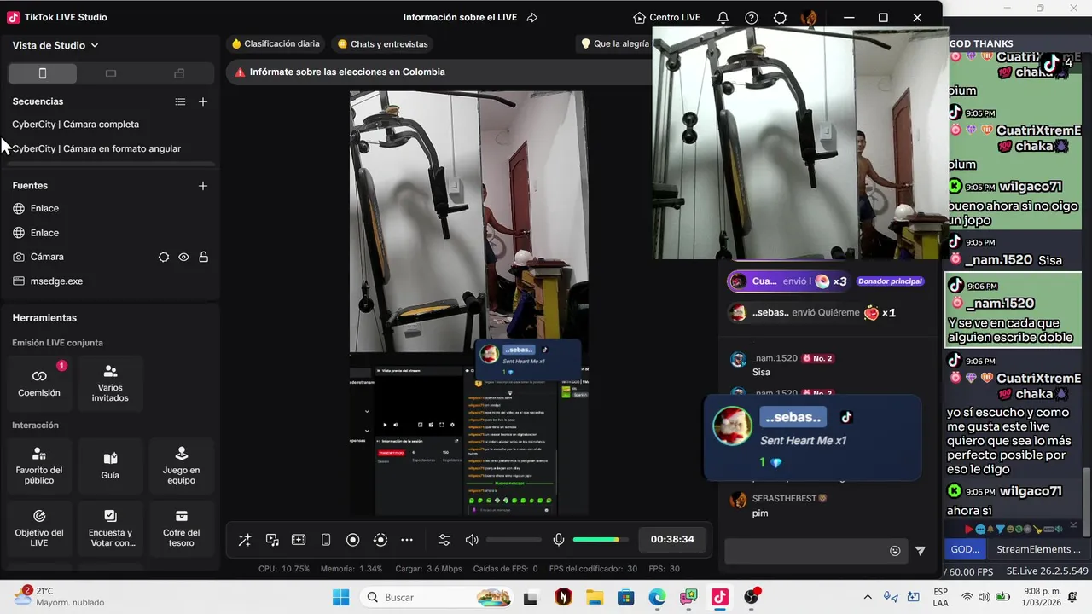The width and height of the screenshot is (1092, 614).
Task: Toggle lock on the Cámara source
Action: pyautogui.click(x=203, y=257)
